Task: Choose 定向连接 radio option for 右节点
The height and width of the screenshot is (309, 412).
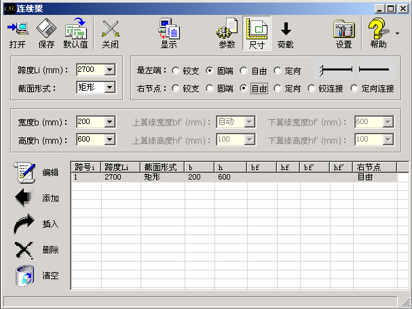Action: [x=354, y=88]
